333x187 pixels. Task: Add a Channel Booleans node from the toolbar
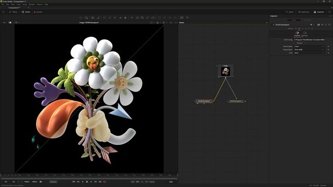tap(137, 18)
